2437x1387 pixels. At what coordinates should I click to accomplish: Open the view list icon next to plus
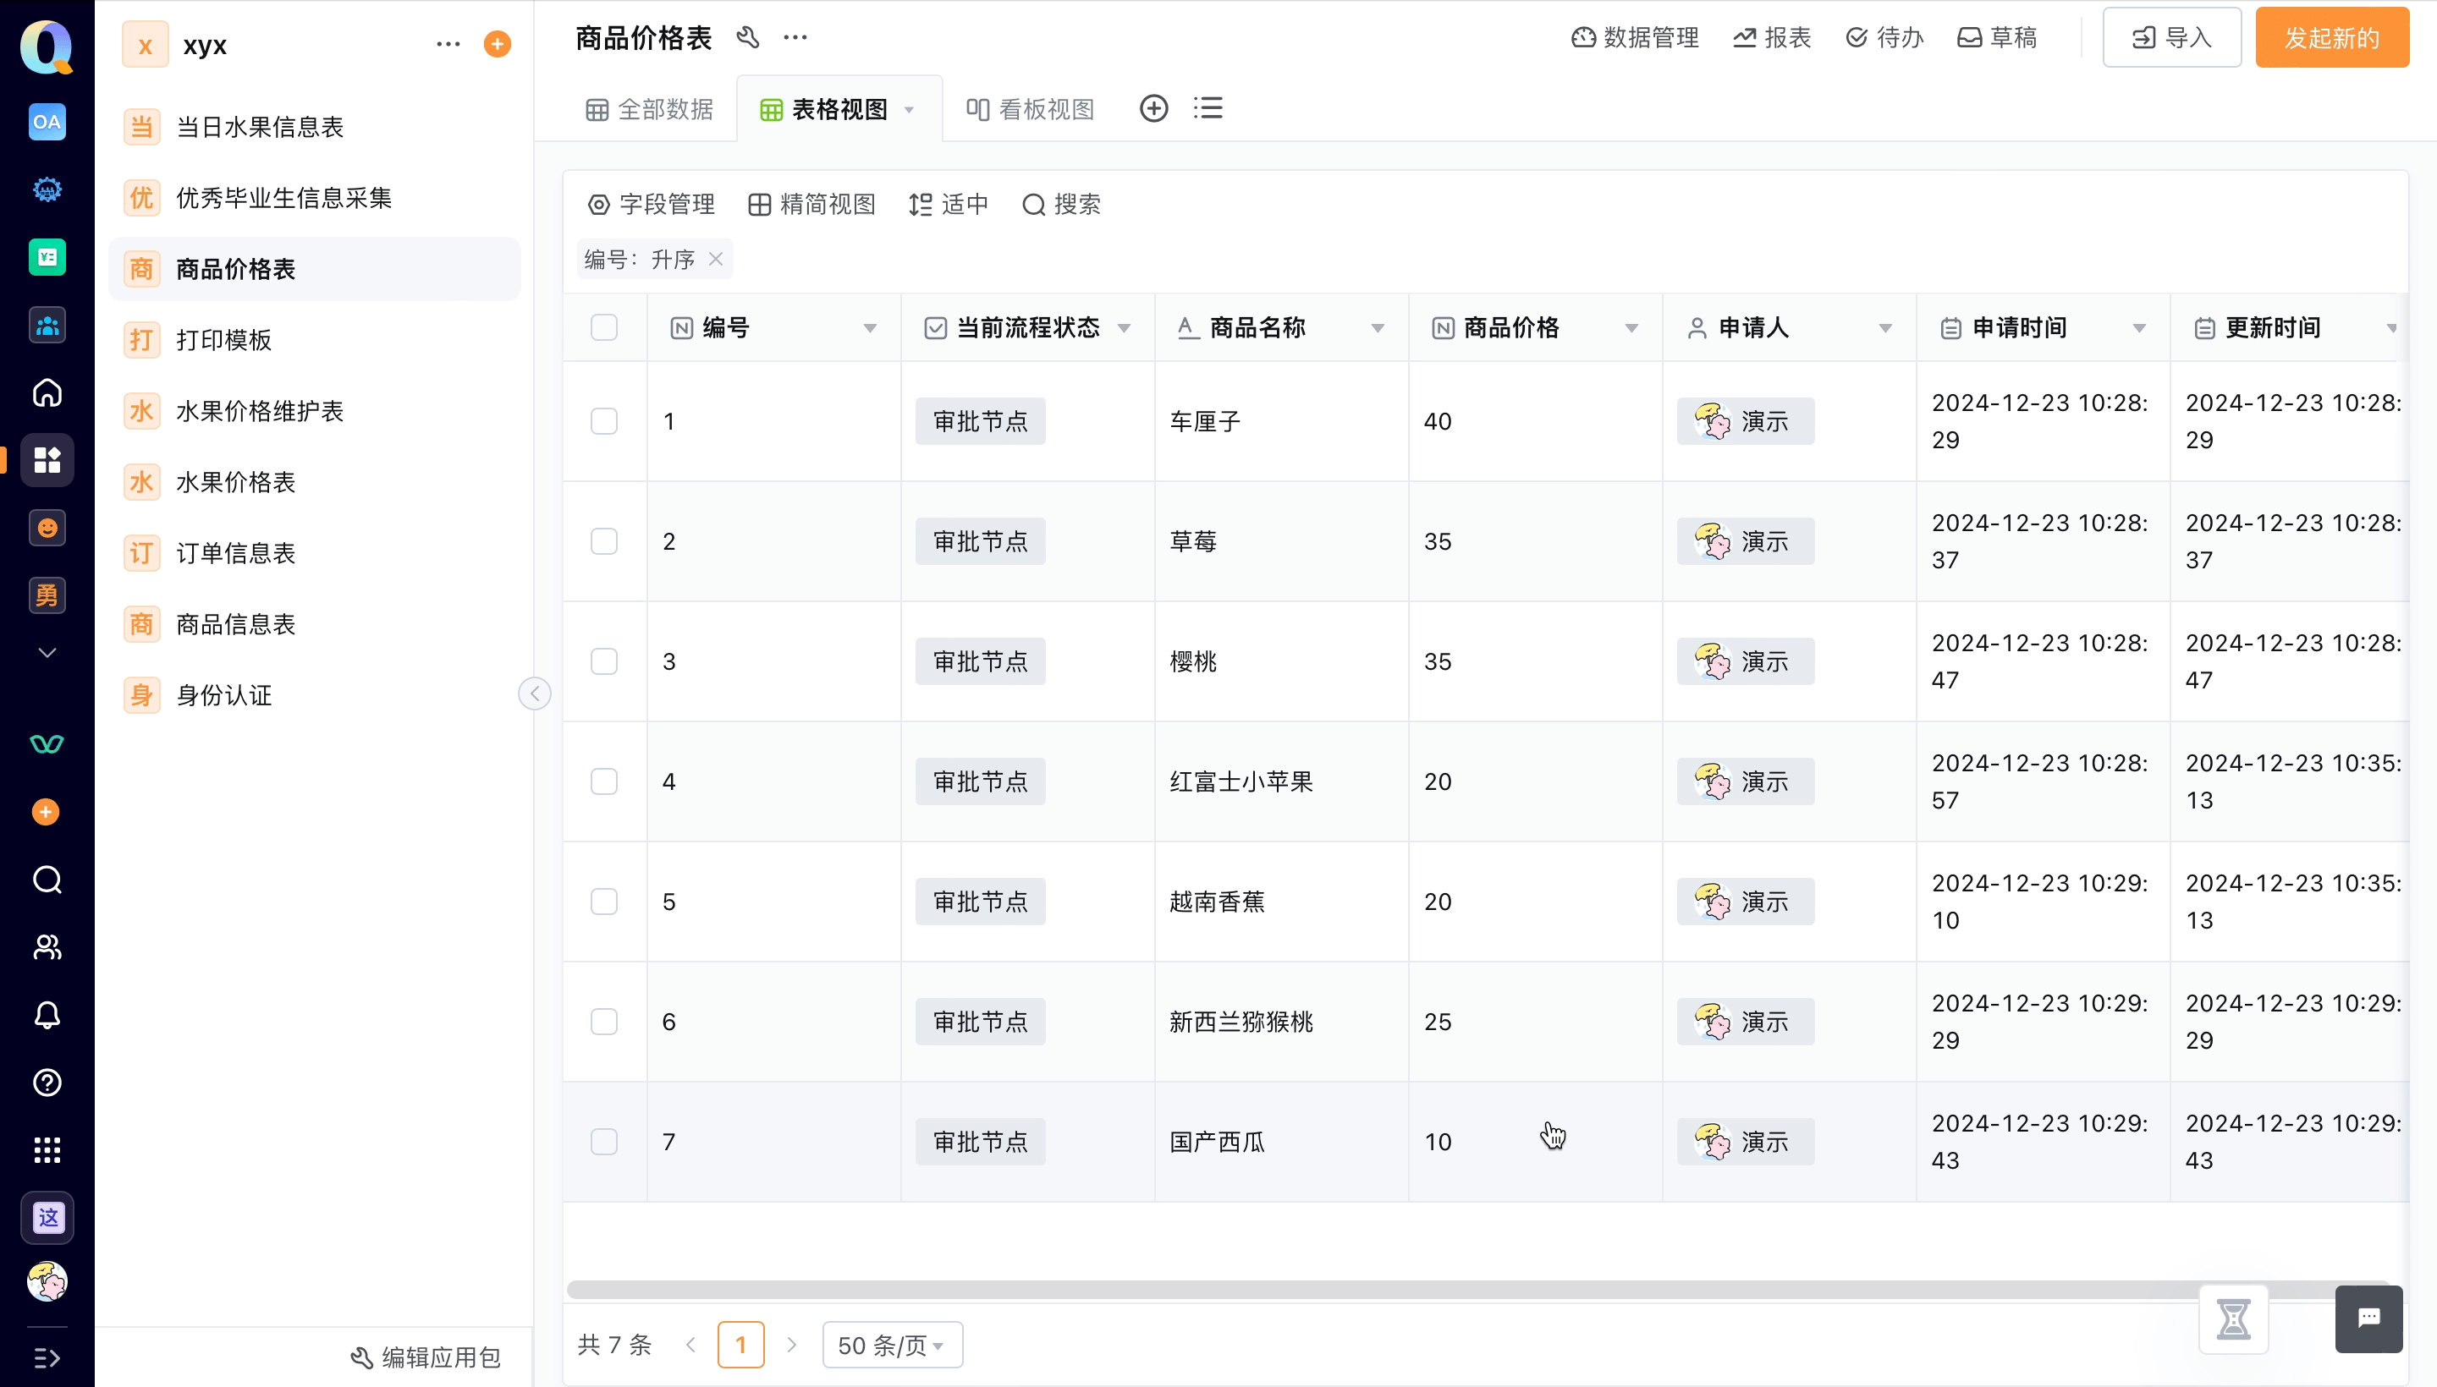[1207, 108]
